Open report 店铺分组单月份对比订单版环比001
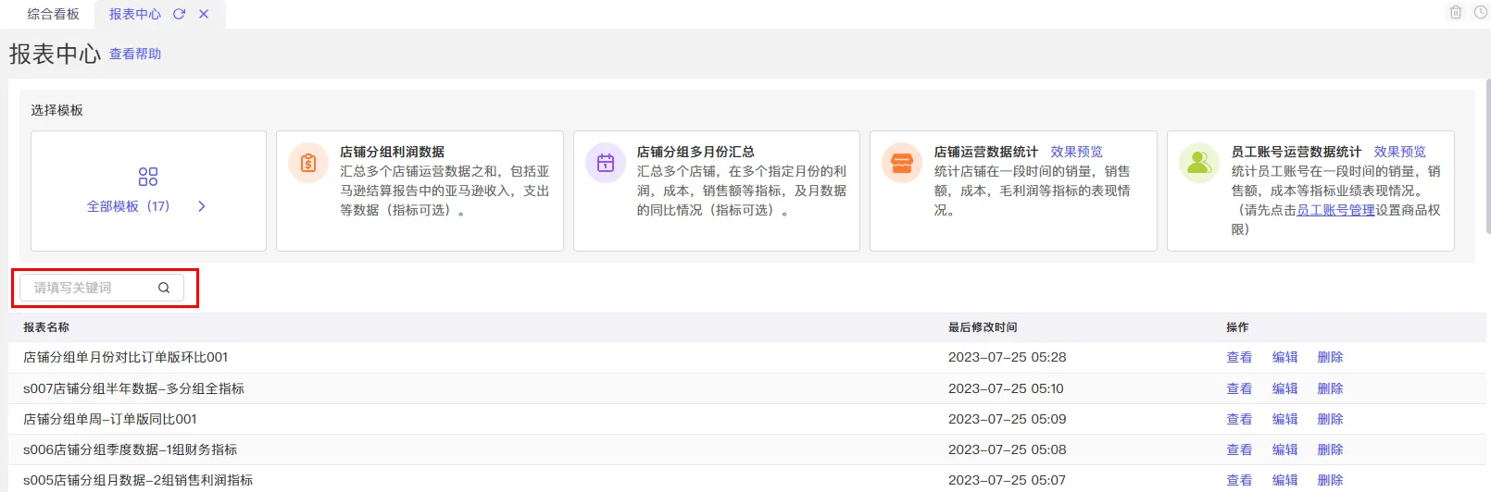This screenshot has width=1491, height=492. (125, 357)
